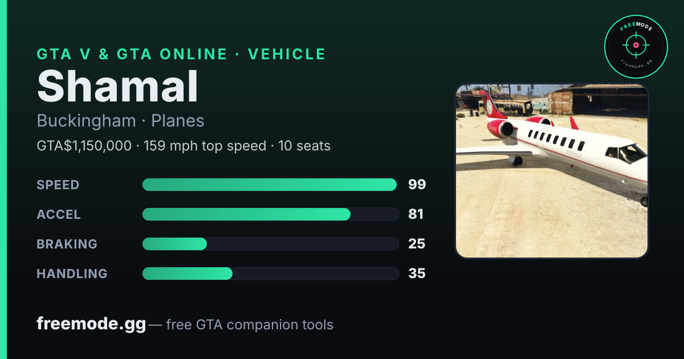This screenshot has height=359, width=684.
Task: Click the SPEED stat bar
Action: (270, 185)
